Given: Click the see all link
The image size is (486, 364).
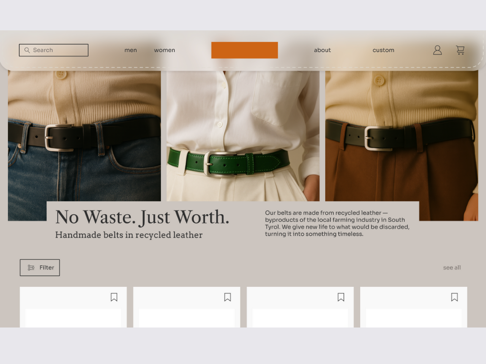Looking at the screenshot, I should (x=452, y=268).
